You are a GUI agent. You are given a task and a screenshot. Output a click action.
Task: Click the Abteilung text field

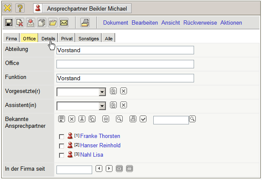click(x=125, y=50)
